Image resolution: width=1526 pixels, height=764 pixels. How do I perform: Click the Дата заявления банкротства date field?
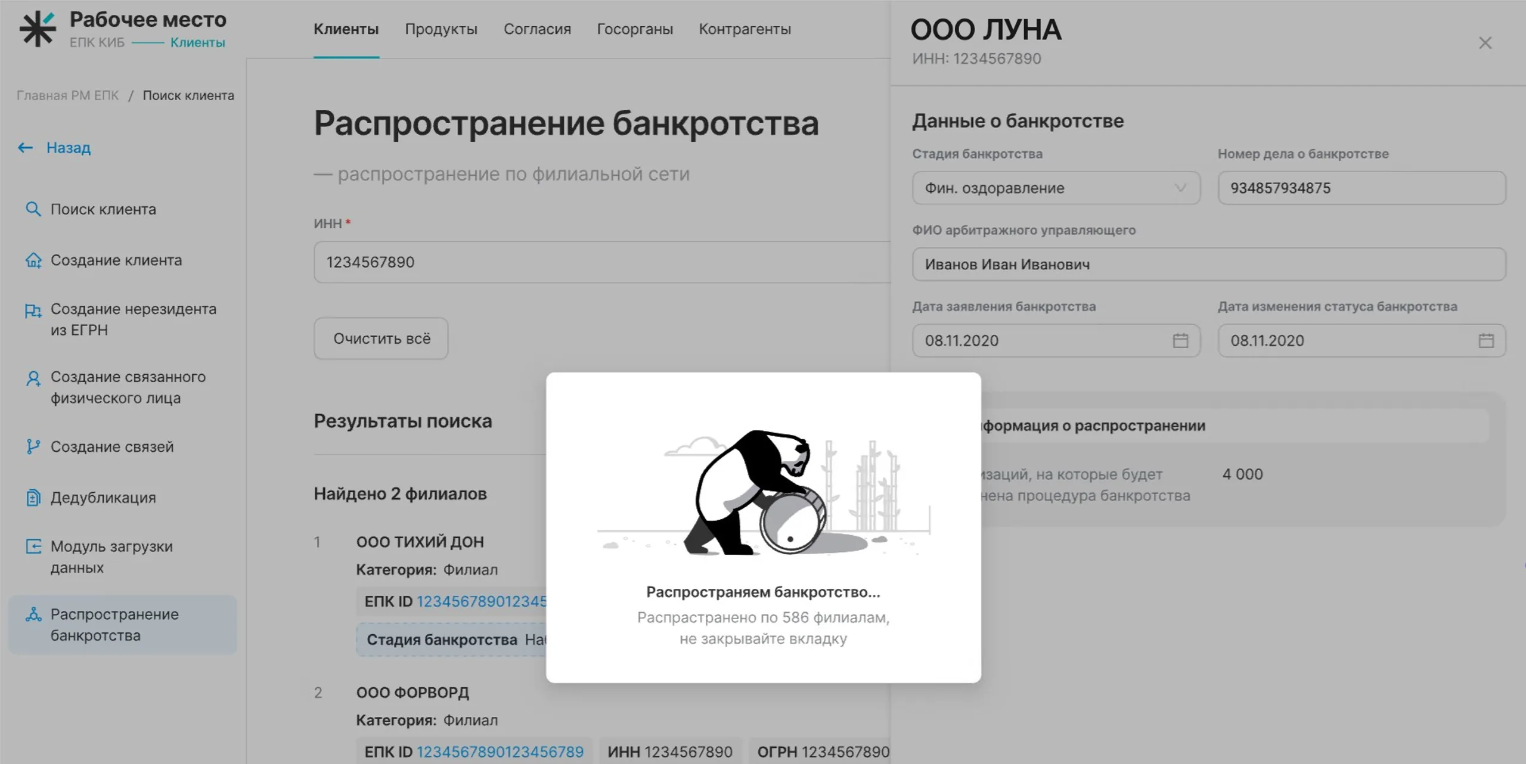point(1056,341)
